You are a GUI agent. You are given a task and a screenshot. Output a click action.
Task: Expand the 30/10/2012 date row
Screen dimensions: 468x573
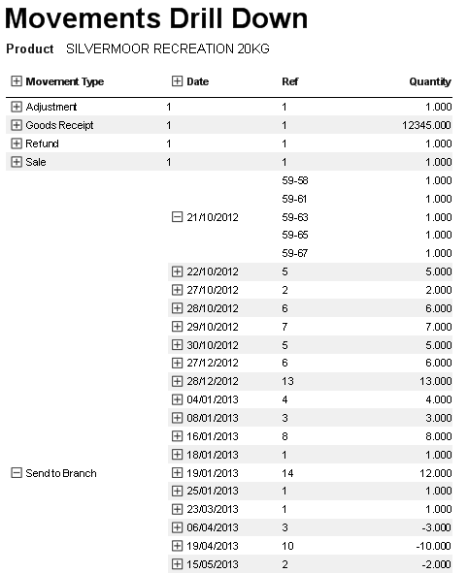tap(177, 344)
